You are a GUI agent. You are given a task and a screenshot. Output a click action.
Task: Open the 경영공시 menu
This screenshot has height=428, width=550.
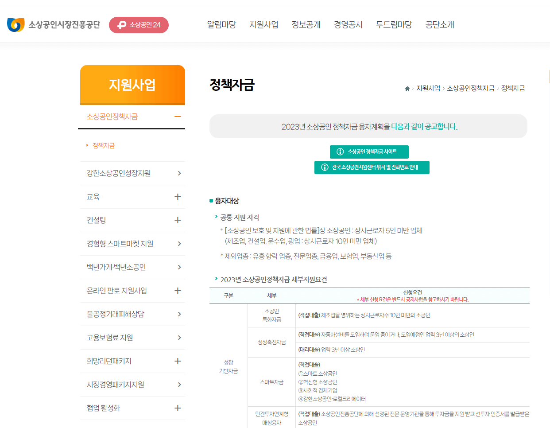tap(348, 24)
